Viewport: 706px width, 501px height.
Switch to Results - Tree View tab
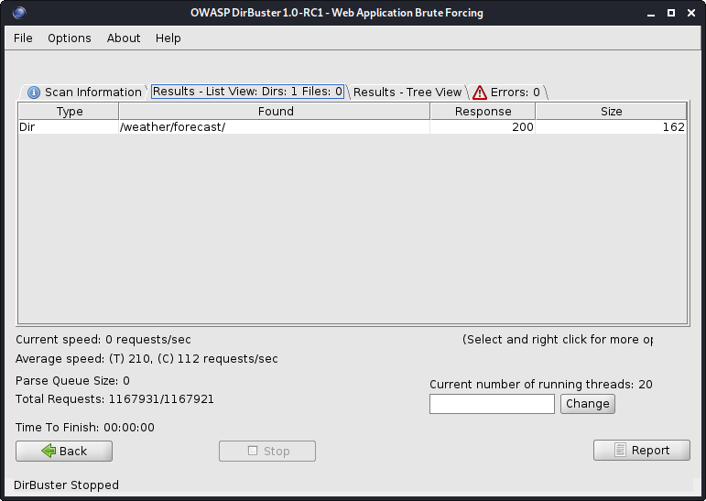point(407,92)
